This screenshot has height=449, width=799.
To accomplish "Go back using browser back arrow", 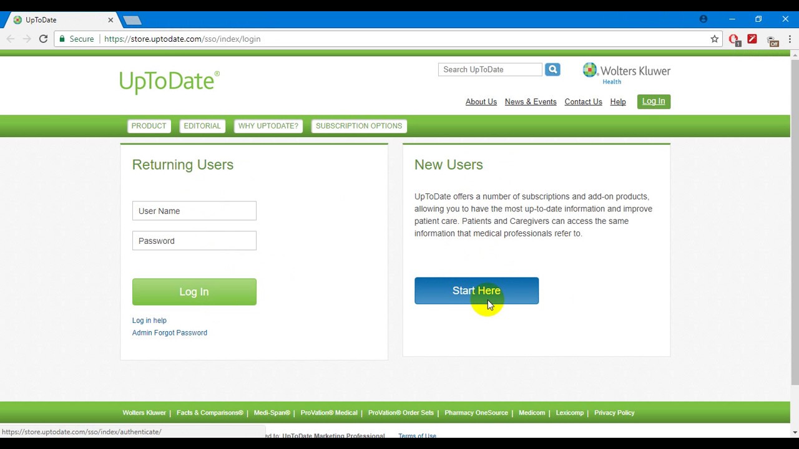I will (11, 39).
